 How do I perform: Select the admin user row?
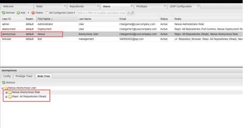pos(121,24)
